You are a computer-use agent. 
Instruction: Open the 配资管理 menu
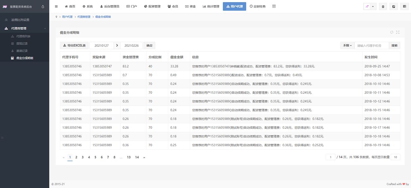152,6
